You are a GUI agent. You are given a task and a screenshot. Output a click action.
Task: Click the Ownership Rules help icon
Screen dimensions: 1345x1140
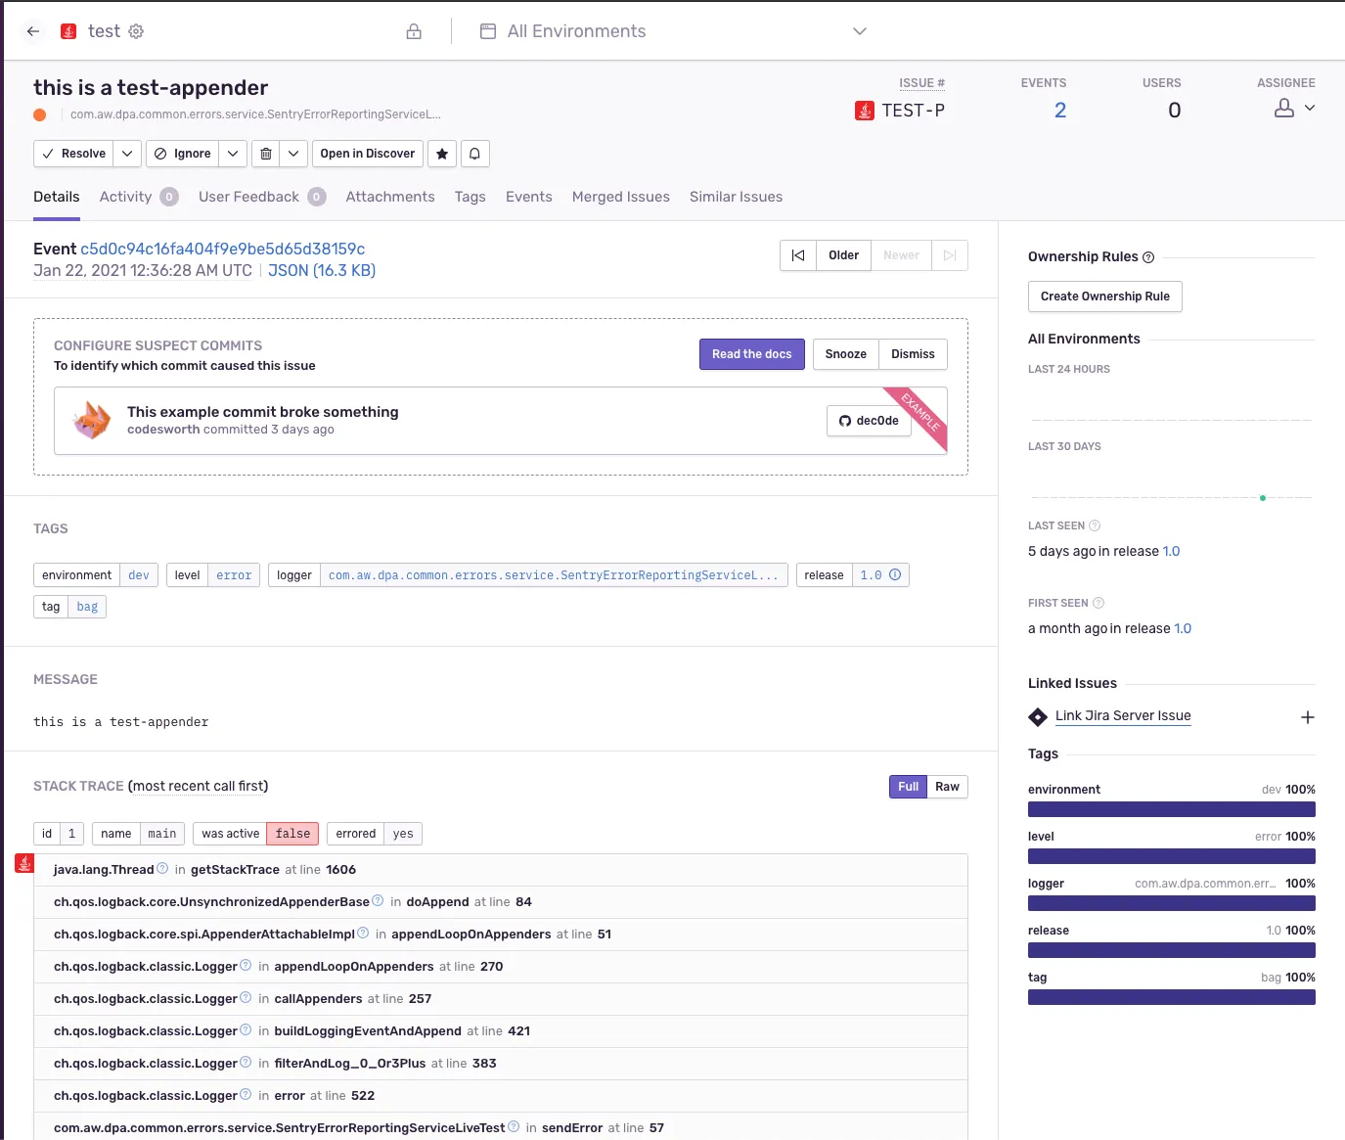[x=1148, y=257]
